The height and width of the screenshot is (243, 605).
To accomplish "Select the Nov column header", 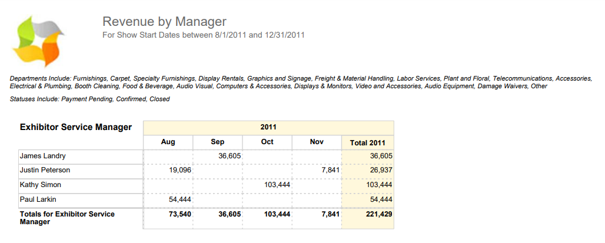I will (316, 142).
